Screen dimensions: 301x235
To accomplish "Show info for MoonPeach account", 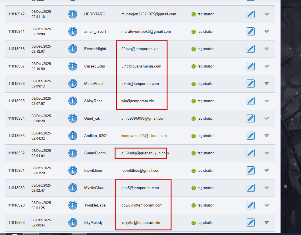I will (72, 83).
